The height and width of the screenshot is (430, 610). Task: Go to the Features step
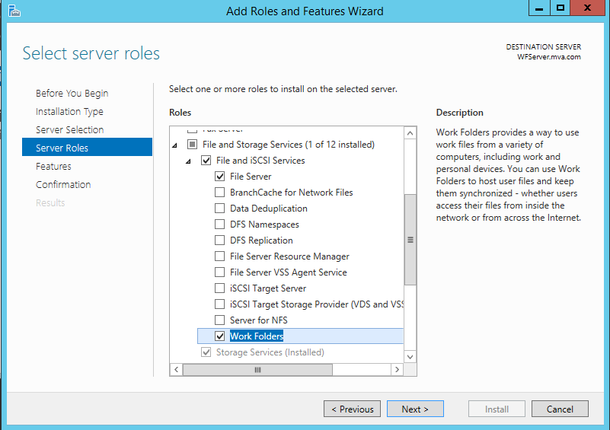click(x=53, y=167)
